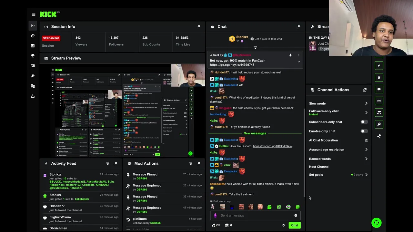Click the lightning bolt icon in right rail
The height and width of the screenshot is (232, 413).
tap(379, 66)
